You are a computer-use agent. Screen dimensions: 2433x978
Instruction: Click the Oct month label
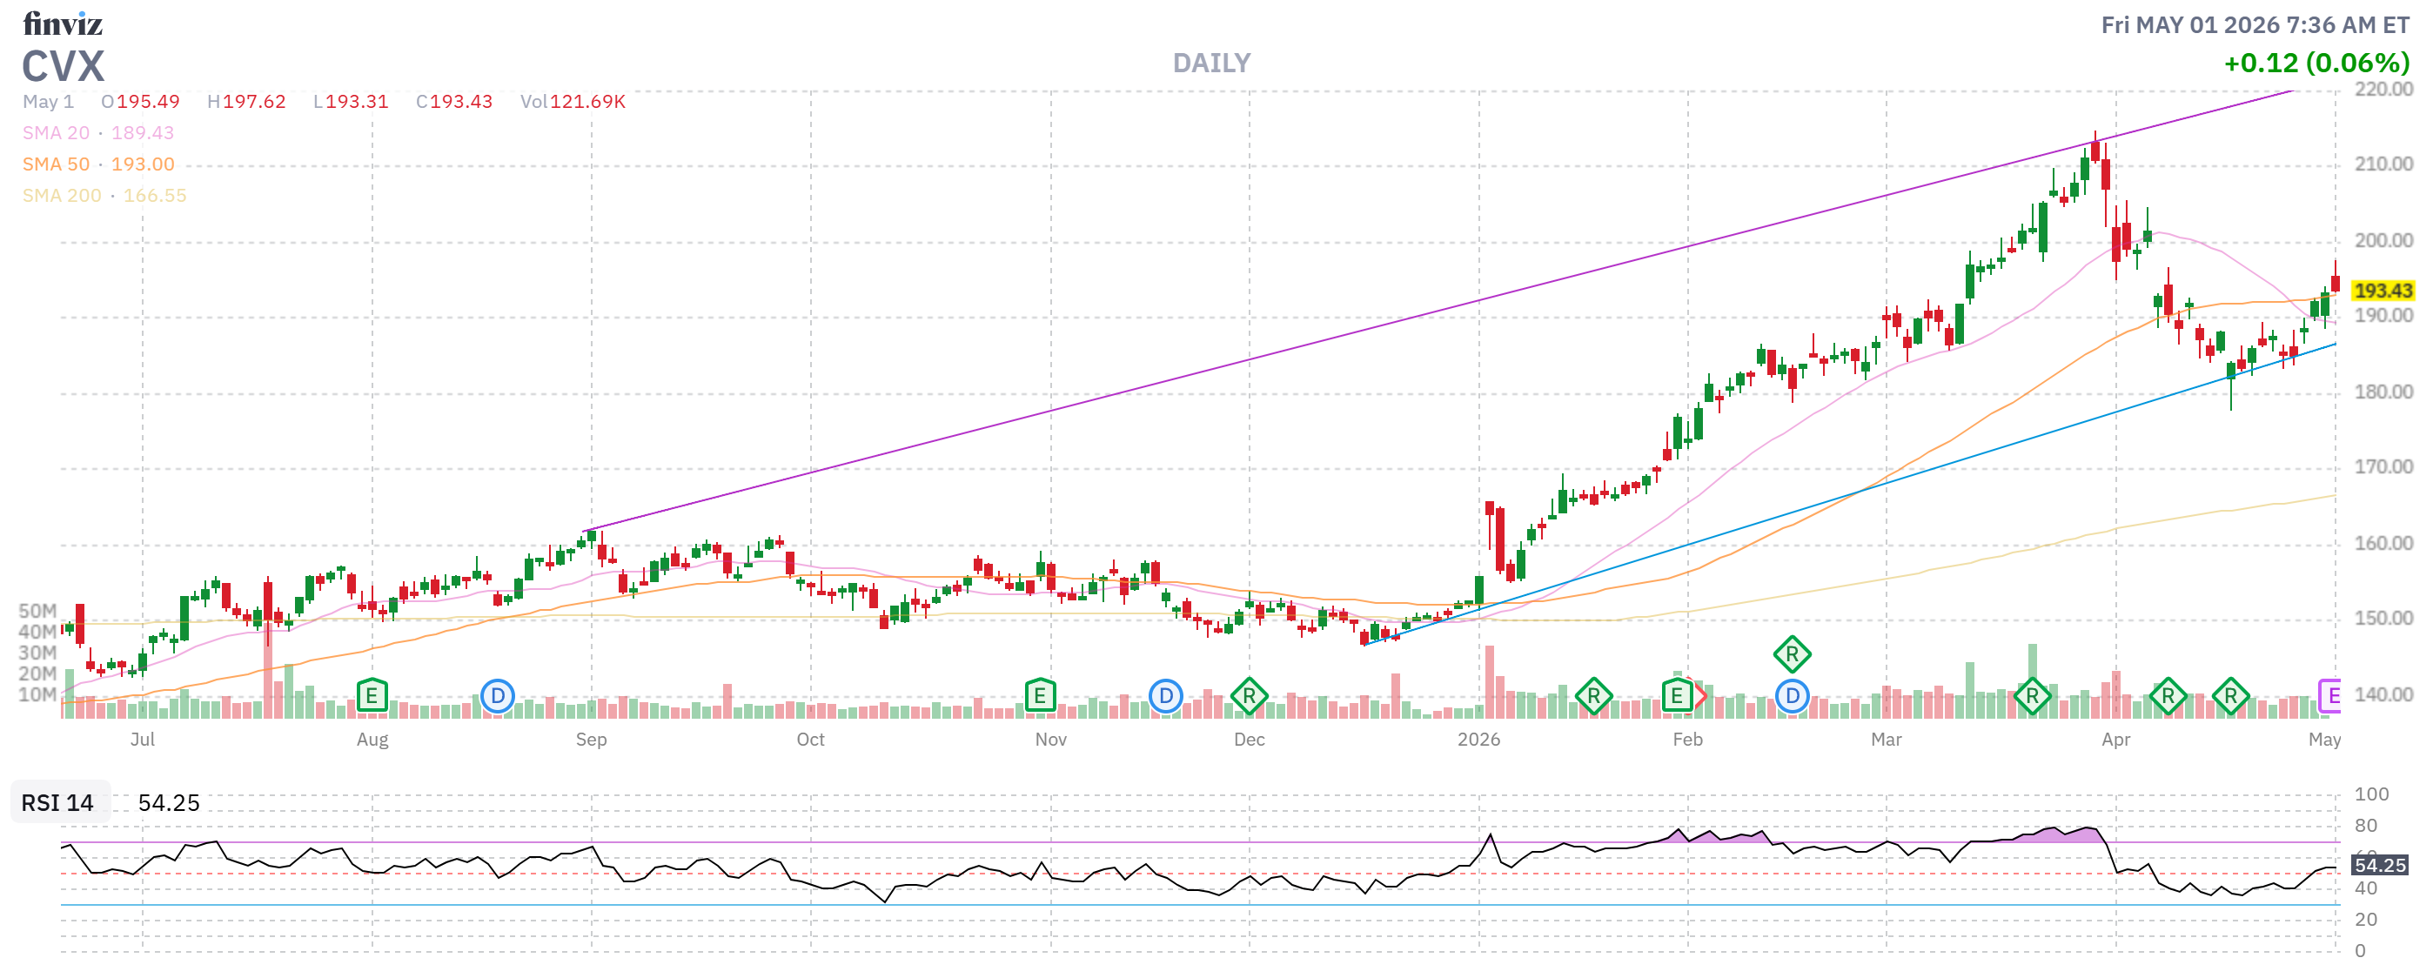[x=810, y=740]
